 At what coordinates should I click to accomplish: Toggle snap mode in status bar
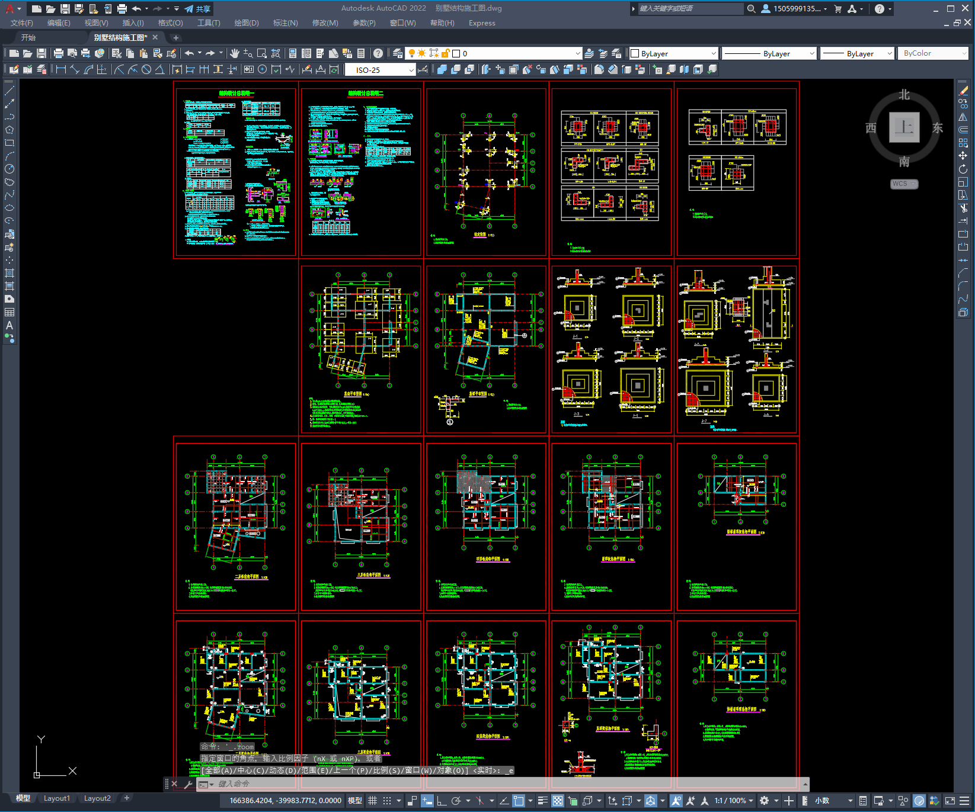pos(387,801)
